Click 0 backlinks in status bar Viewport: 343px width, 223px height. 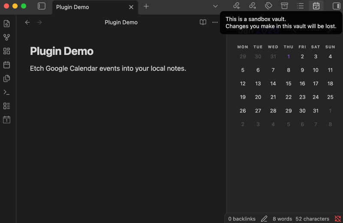(x=242, y=219)
